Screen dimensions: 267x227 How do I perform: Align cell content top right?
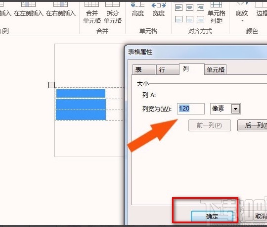[200, 7]
